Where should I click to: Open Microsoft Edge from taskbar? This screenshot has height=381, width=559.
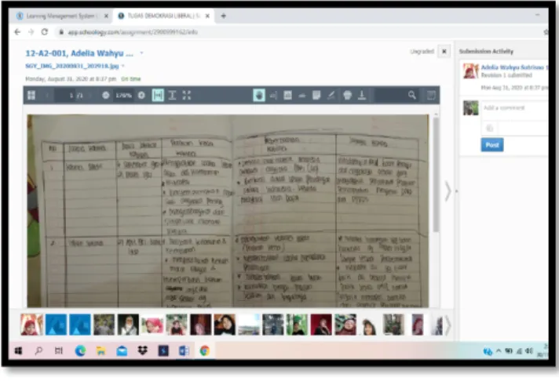click(x=81, y=351)
